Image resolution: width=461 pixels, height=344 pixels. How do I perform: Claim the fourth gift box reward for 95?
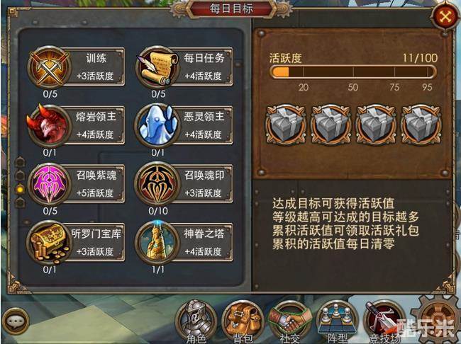pyautogui.click(x=421, y=125)
